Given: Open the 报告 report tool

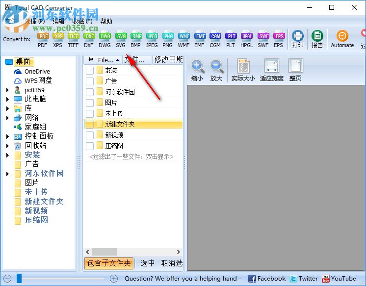Looking at the screenshot, I should coord(317,39).
